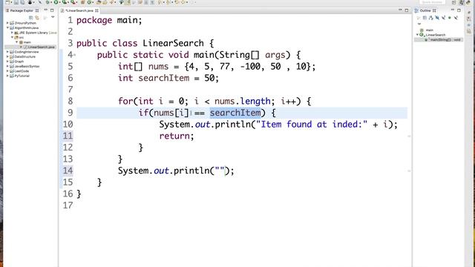Collapse the AlgorithmInJava project

tap(7, 27)
